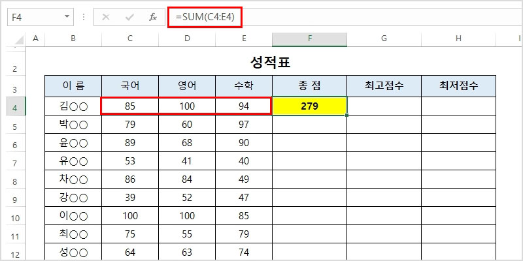Click the 영어 header cell
This screenshot has height=261, width=523.
187,86
